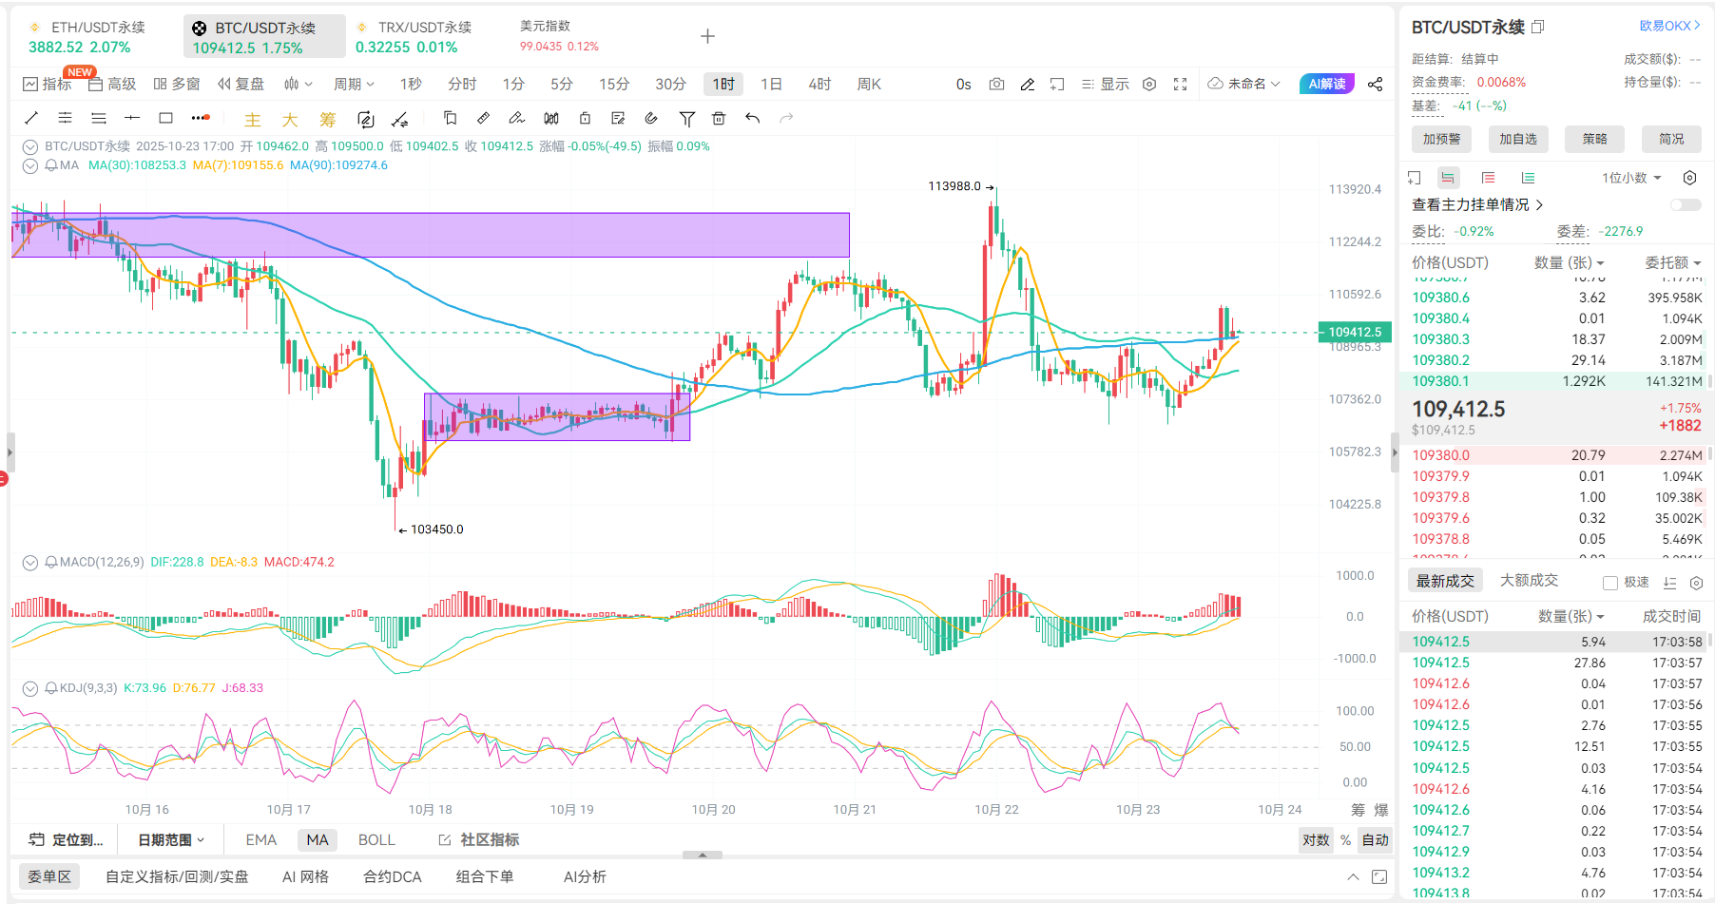This screenshot has height=904, width=1715.
Task: Open the 周期 period dropdown
Action: click(354, 85)
